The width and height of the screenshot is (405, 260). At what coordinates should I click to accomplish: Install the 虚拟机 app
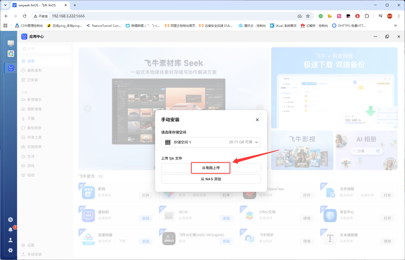[x=146, y=218]
